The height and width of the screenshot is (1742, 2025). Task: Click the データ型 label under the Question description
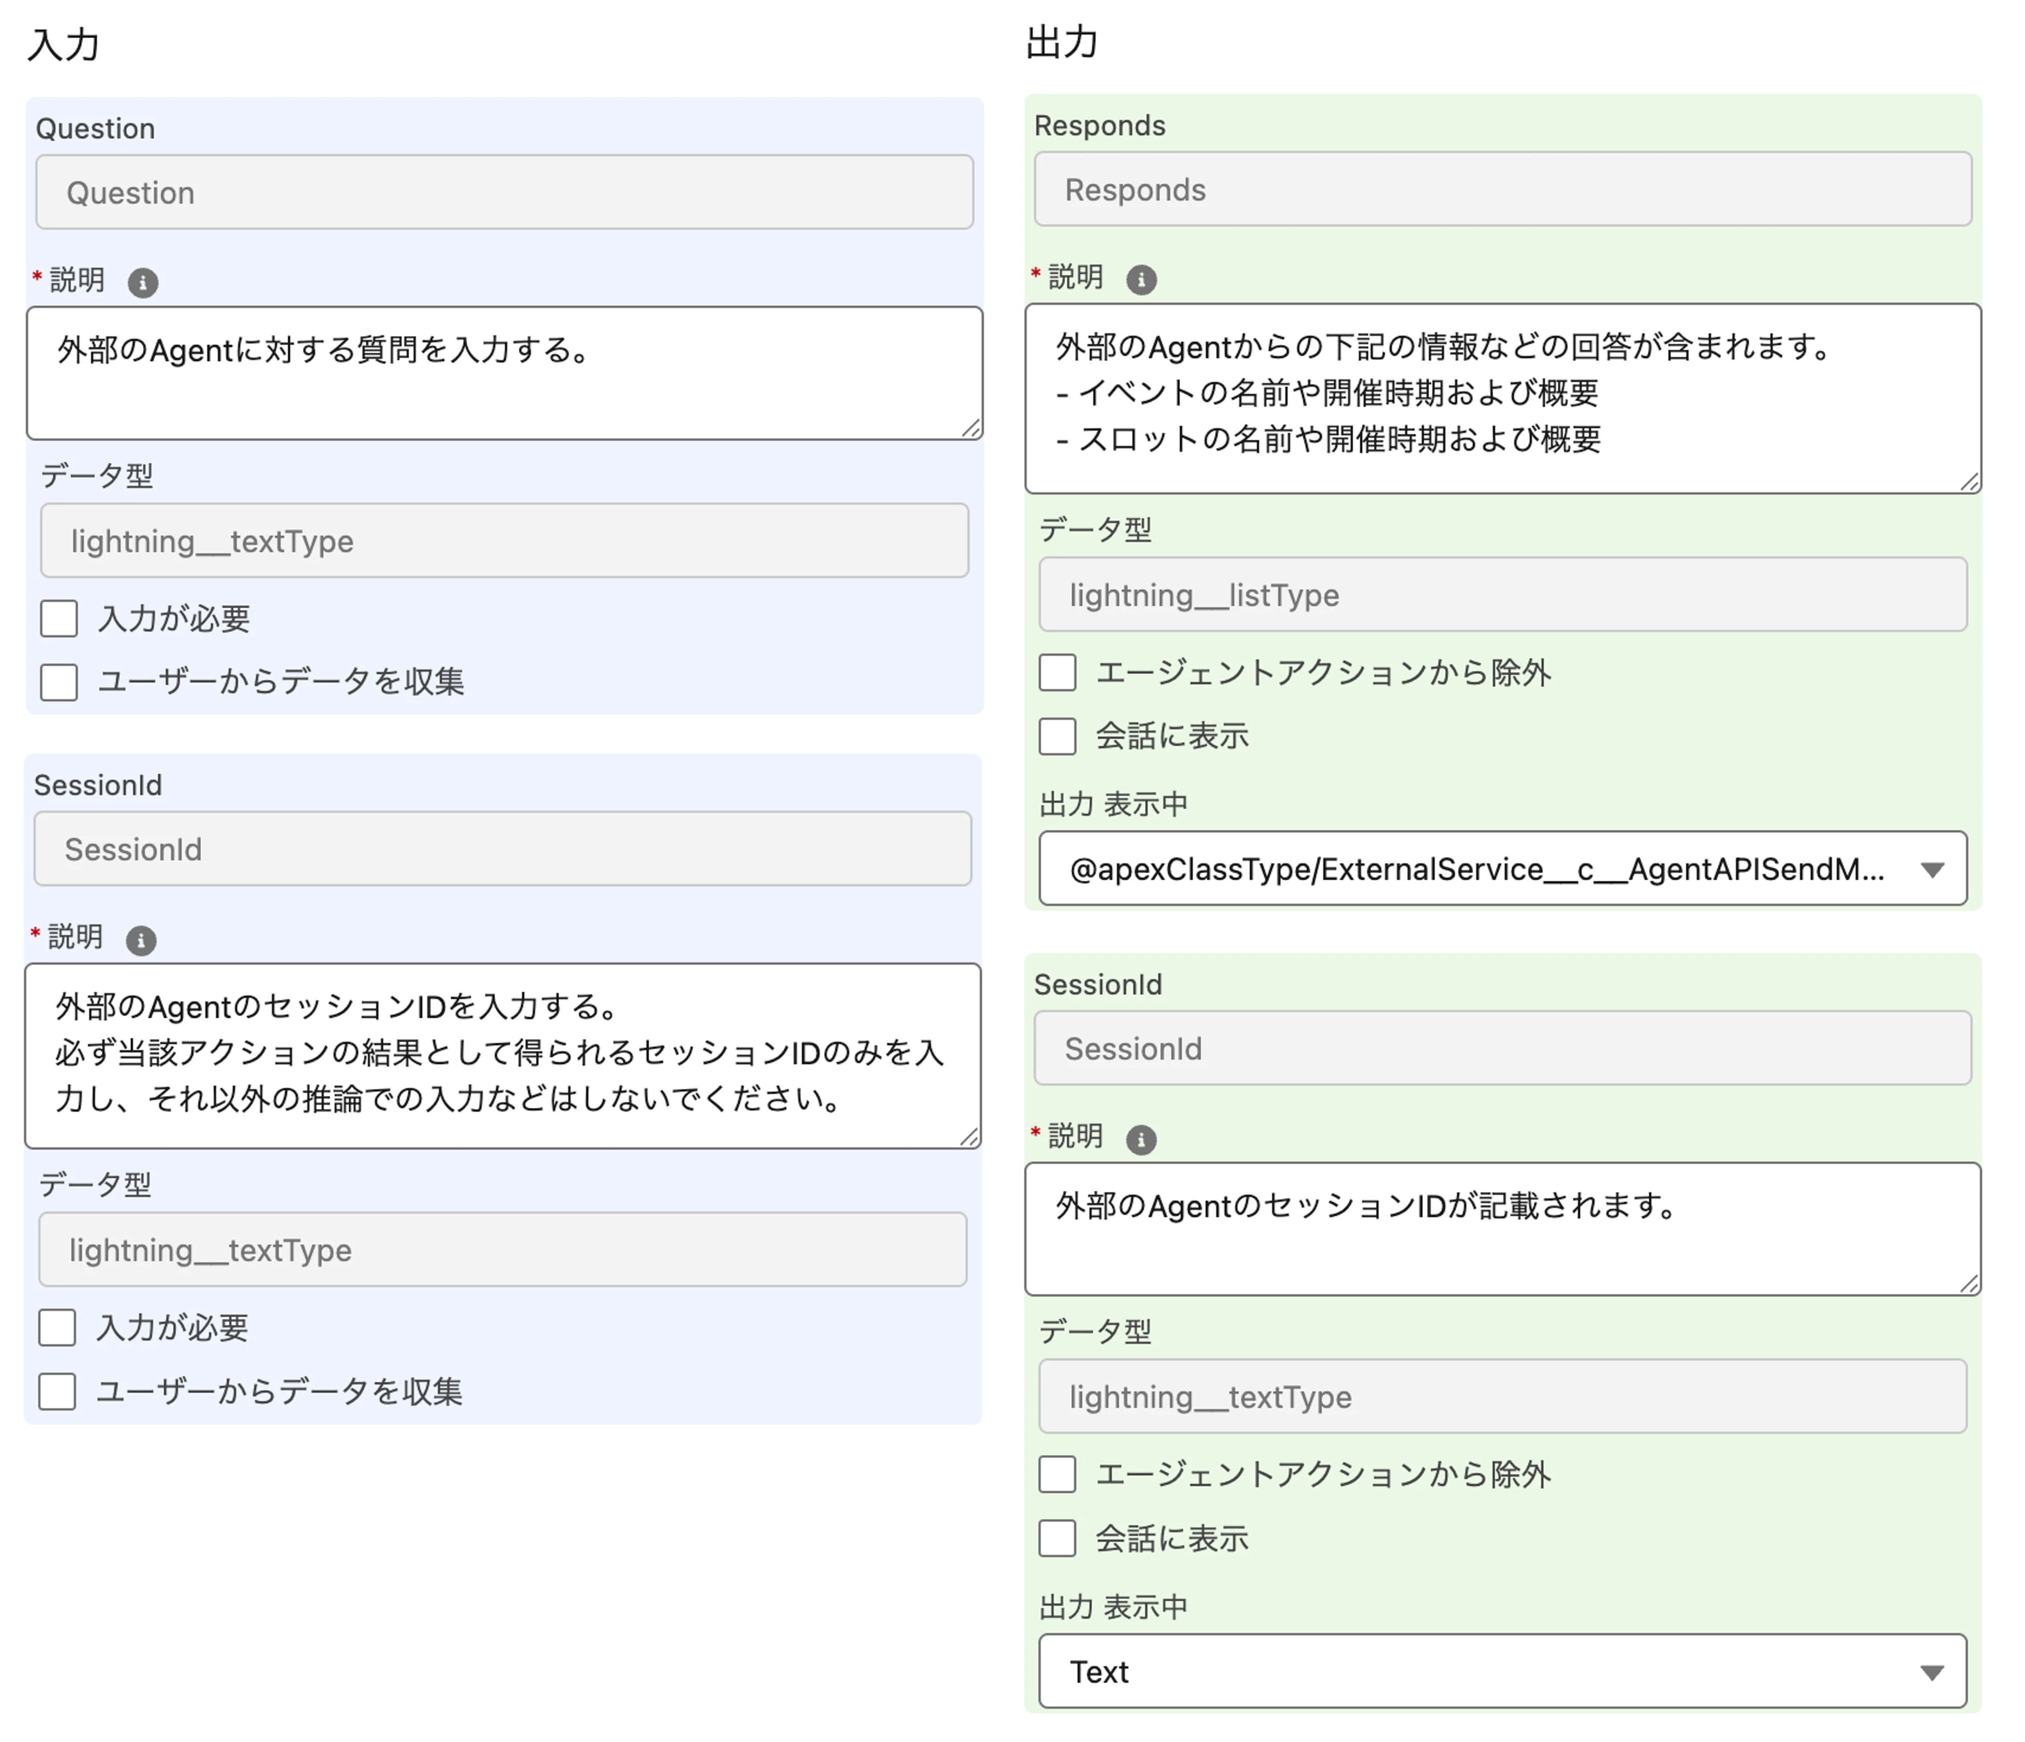pyautogui.click(x=97, y=476)
